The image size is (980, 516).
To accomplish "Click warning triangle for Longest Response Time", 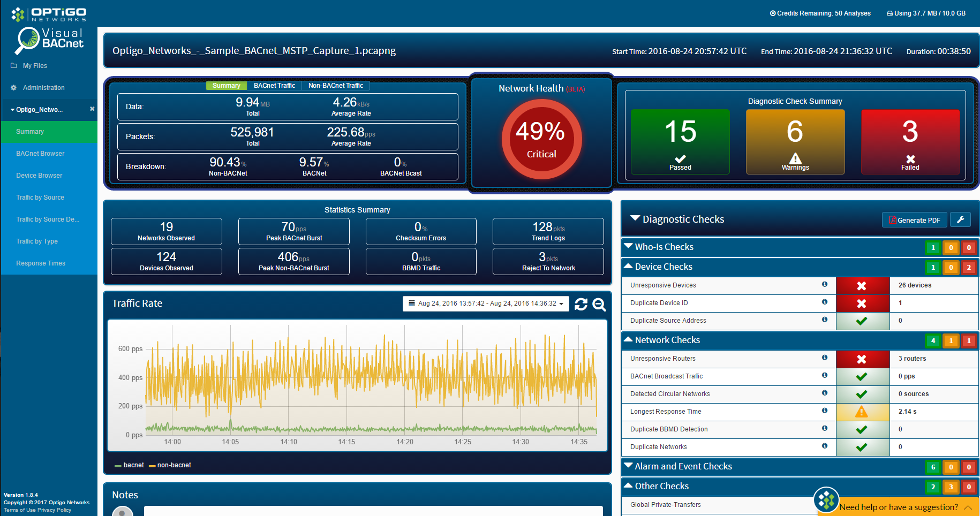I will [861, 412].
